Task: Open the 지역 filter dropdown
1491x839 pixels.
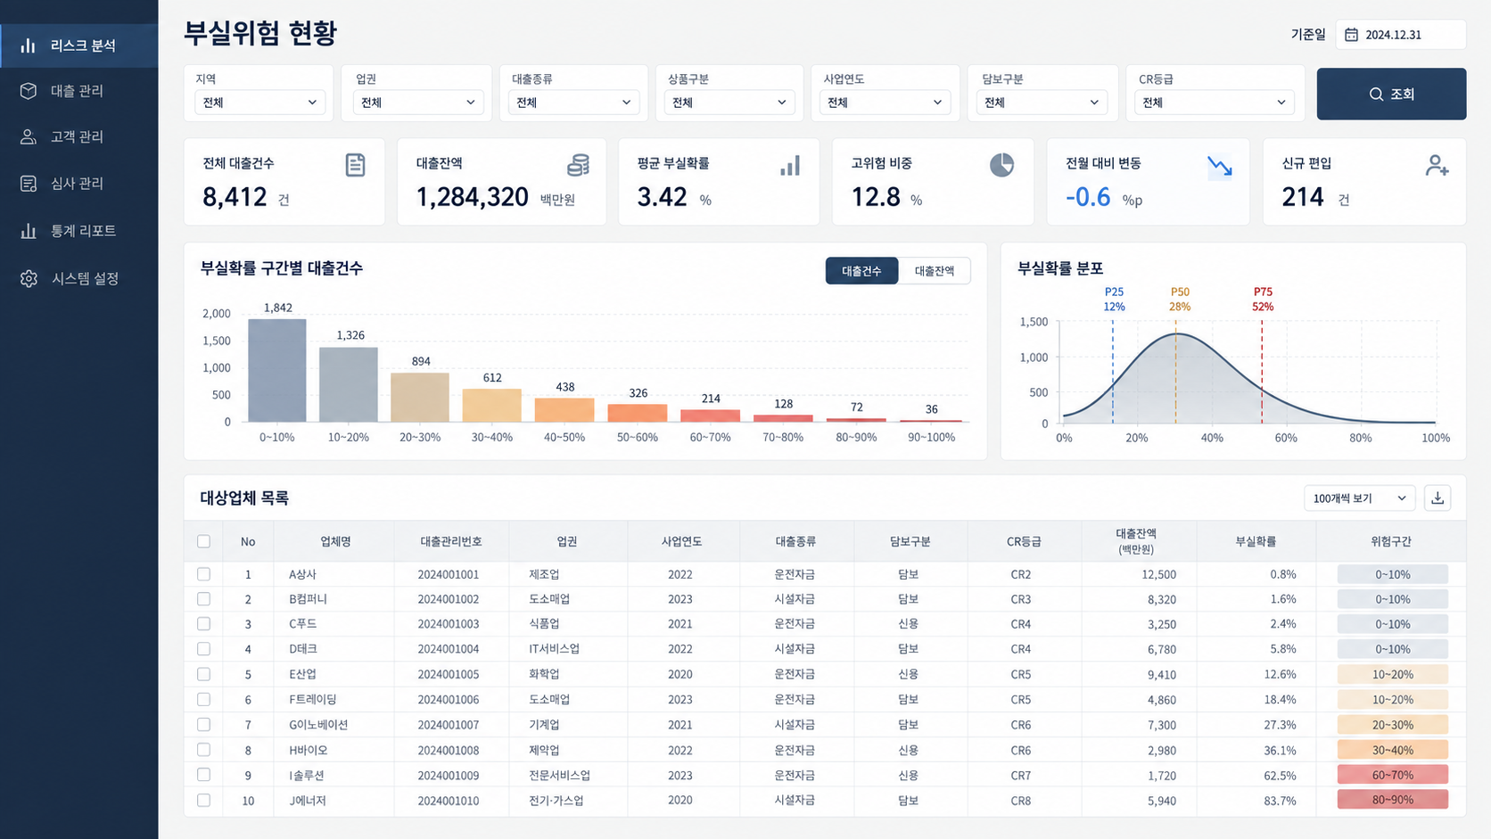Action: (x=259, y=103)
